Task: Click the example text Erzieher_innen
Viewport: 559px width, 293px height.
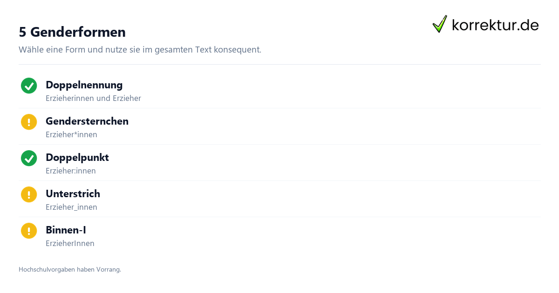Action: pyautogui.click(x=71, y=207)
